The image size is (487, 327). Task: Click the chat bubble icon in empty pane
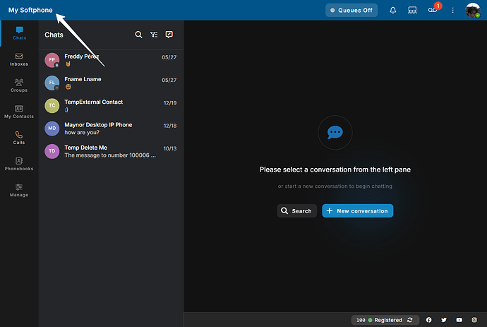tap(335, 132)
